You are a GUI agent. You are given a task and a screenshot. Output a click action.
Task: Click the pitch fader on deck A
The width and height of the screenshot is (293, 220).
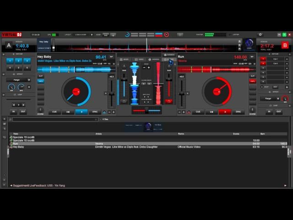tap(112, 93)
